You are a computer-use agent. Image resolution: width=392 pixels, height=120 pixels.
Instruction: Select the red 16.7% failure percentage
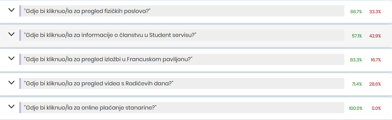[375, 60]
